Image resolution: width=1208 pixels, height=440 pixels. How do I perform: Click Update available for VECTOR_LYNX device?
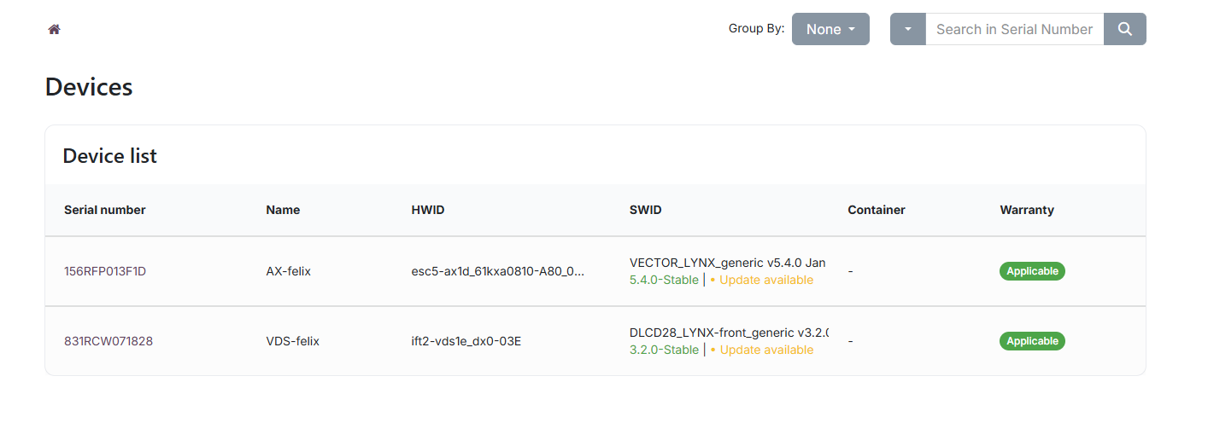(765, 280)
